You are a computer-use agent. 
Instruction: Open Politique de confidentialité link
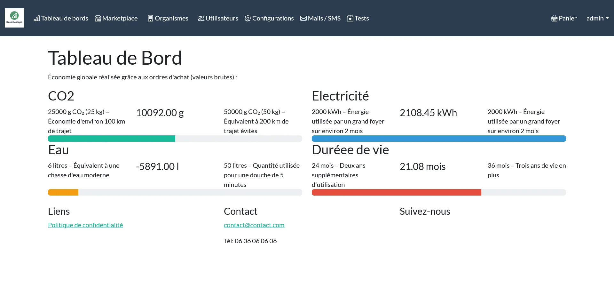(x=85, y=225)
